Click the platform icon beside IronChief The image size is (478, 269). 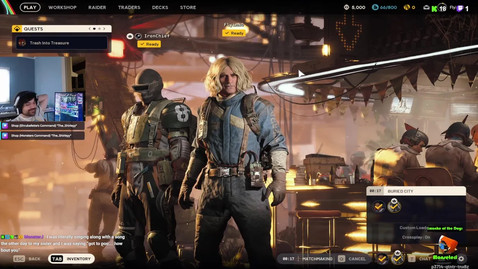(x=138, y=36)
